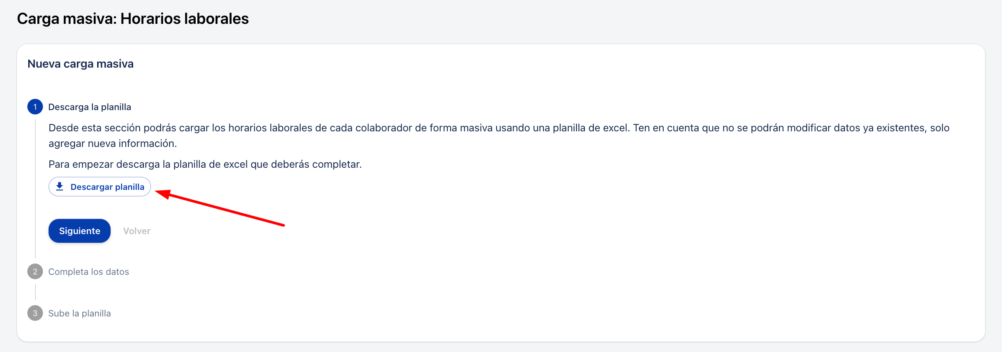Screen dimensions: 1002x352
Task: Click the vertical connector line below step 1
Action: coord(35,186)
